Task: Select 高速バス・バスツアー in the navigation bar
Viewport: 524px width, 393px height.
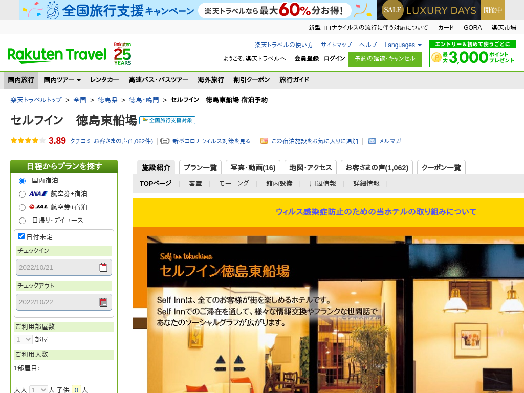Action: [159, 80]
